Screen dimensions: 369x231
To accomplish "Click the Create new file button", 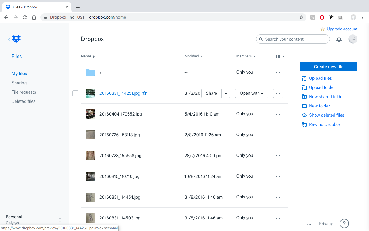I will pos(328,67).
